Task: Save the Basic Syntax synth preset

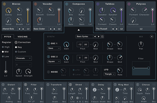Action: point(102,37)
